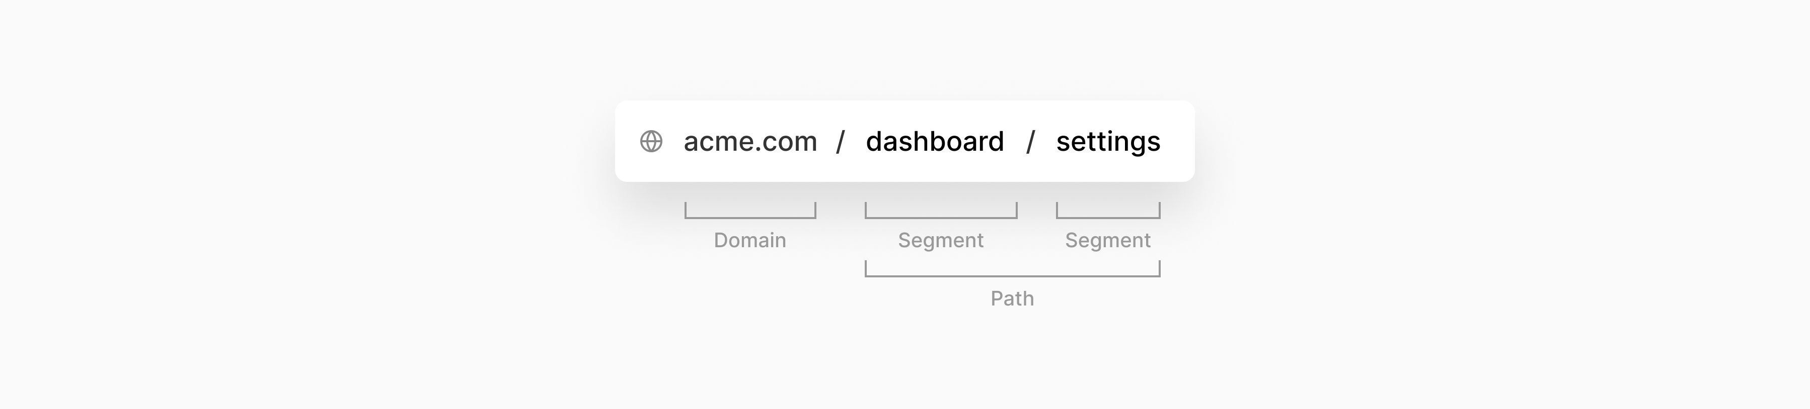Click the bracket line beneath dashboard
This screenshot has height=409, width=1810.
click(x=941, y=218)
